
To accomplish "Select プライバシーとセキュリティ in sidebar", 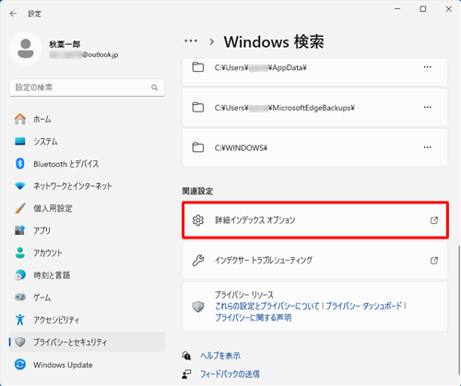I will (x=87, y=342).
